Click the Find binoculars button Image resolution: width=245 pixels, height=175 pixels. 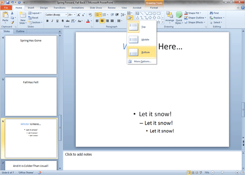click(x=214, y=13)
